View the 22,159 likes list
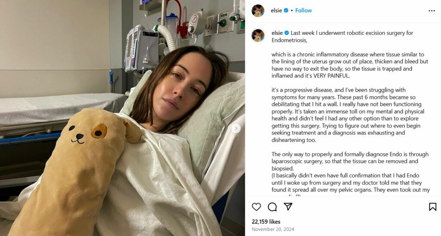 [266, 222]
